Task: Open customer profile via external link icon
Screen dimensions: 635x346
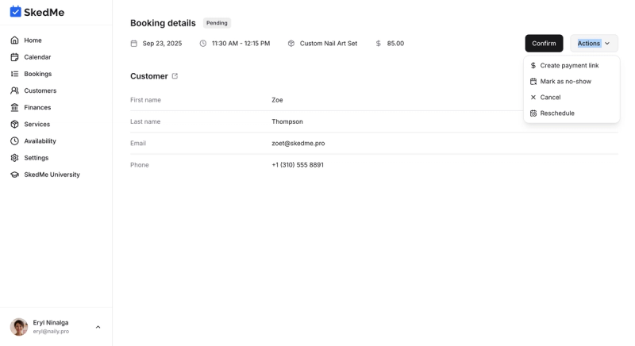Action: coord(175,76)
